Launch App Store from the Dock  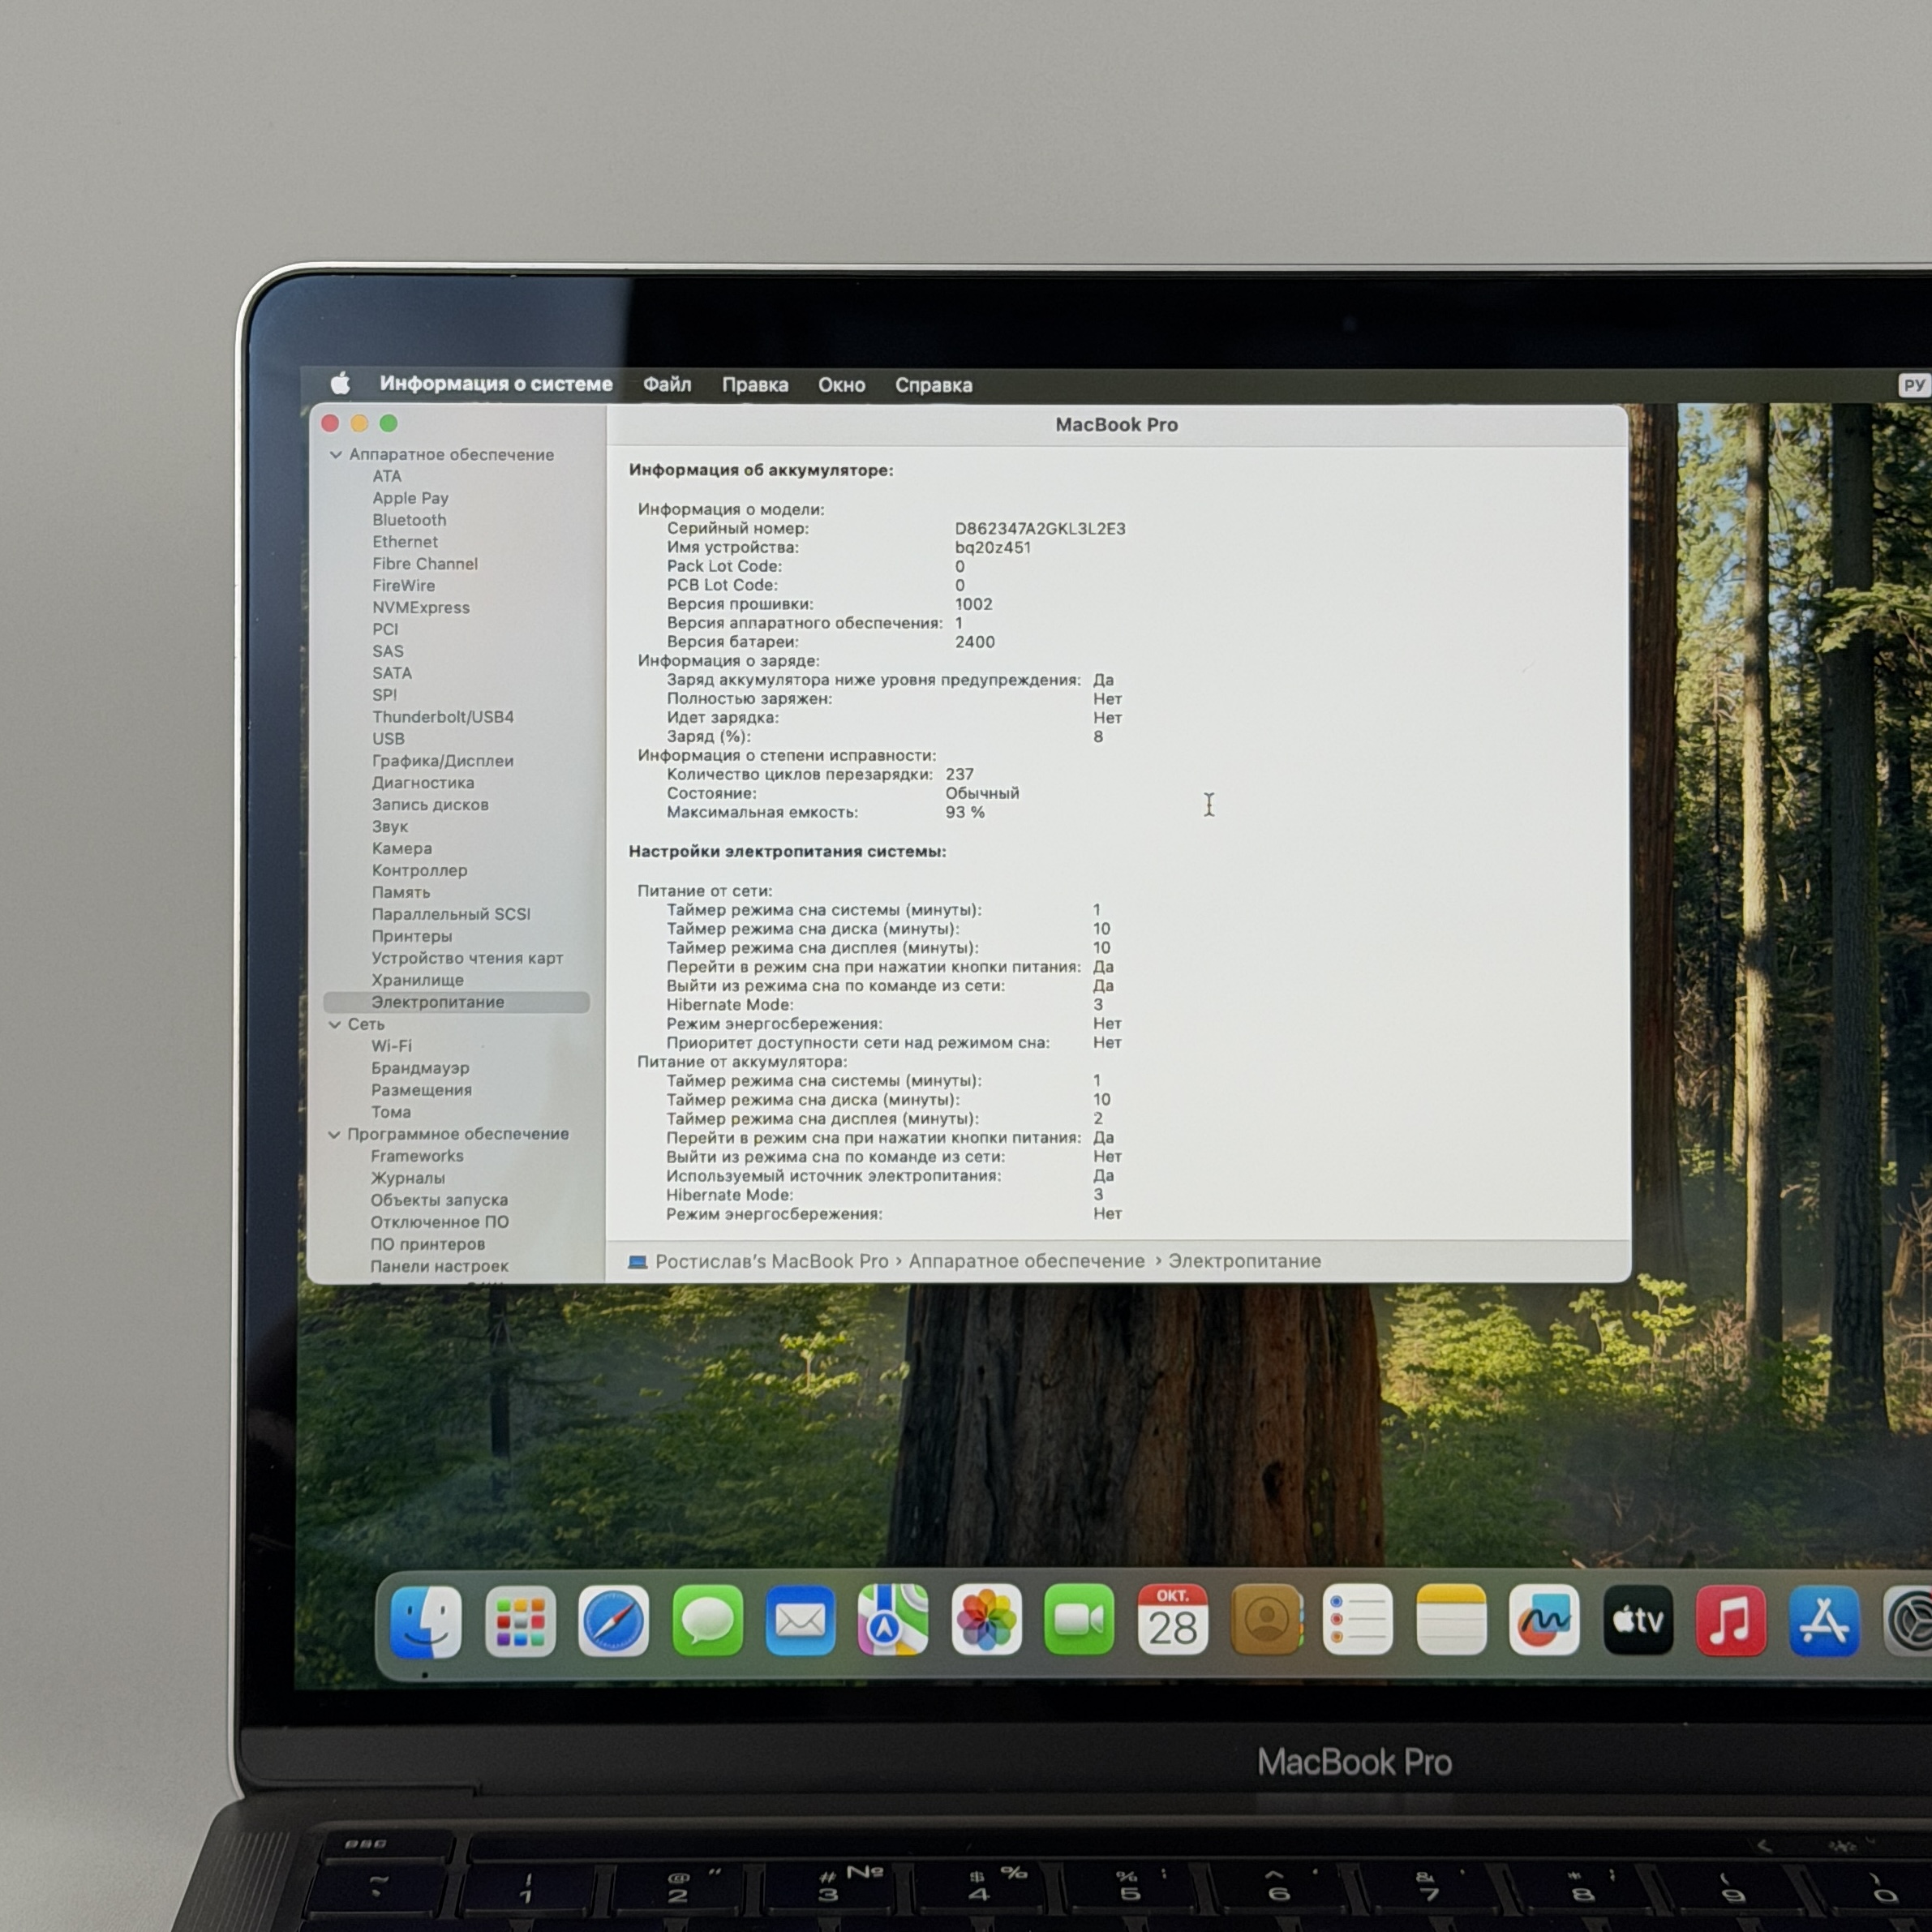(1823, 1620)
